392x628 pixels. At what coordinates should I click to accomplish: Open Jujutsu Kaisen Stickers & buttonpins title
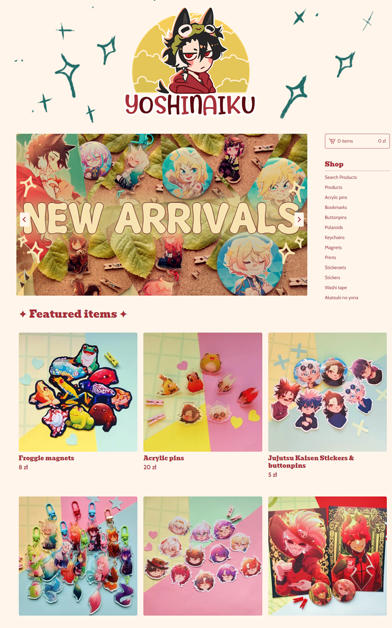coord(311,462)
